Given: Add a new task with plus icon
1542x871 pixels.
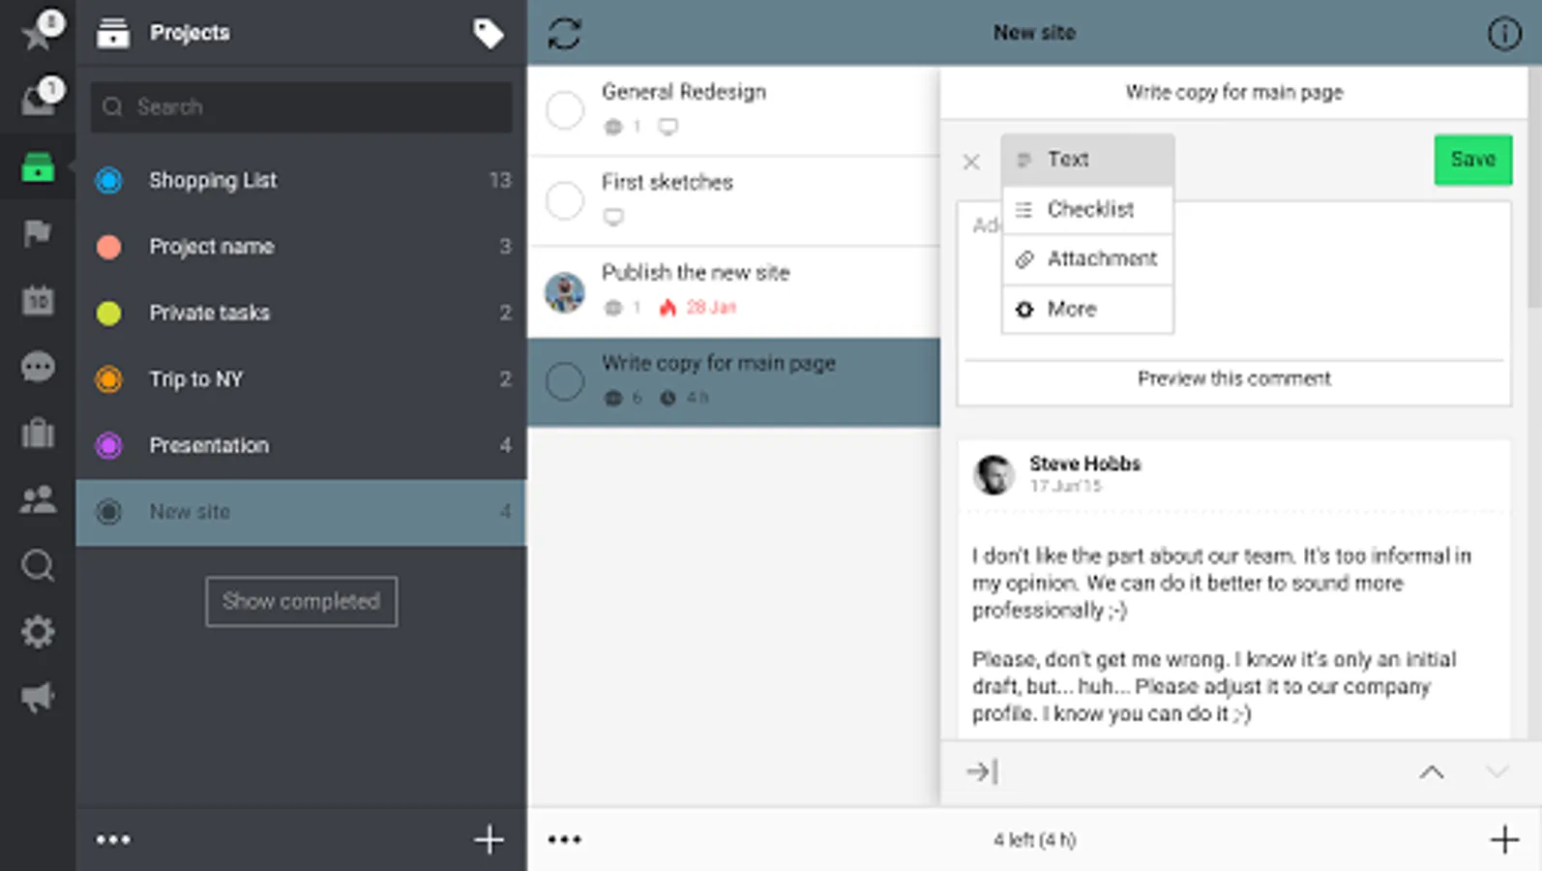Looking at the screenshot, I should (x=1504, y=839).
